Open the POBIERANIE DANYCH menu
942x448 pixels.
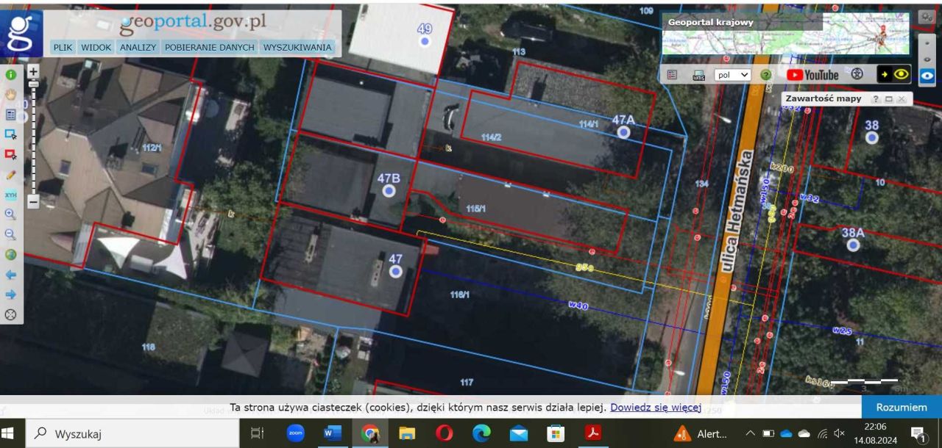[x=210, y=47]
